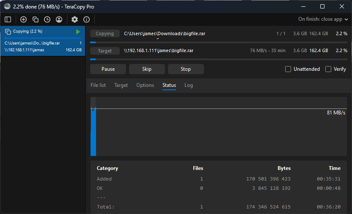
Task: Open the 'On finish: close app' dropdown
Action: click(x=323, y=19)
